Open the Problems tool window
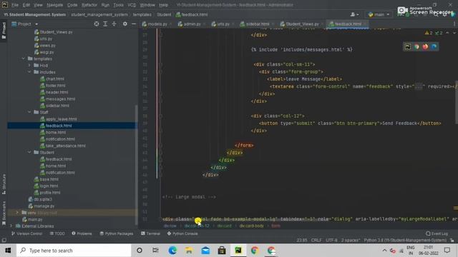Image resolution: width=458 pixels, height=257 pixels. (82, 233)
